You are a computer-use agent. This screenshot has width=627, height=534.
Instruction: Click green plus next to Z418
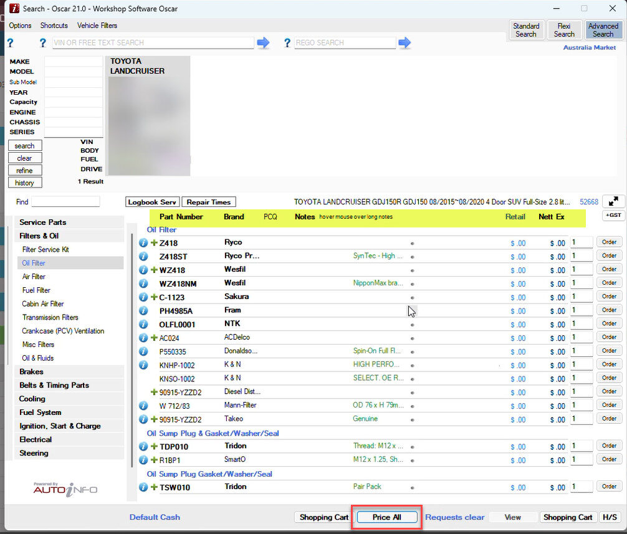(x=154, y=242)
